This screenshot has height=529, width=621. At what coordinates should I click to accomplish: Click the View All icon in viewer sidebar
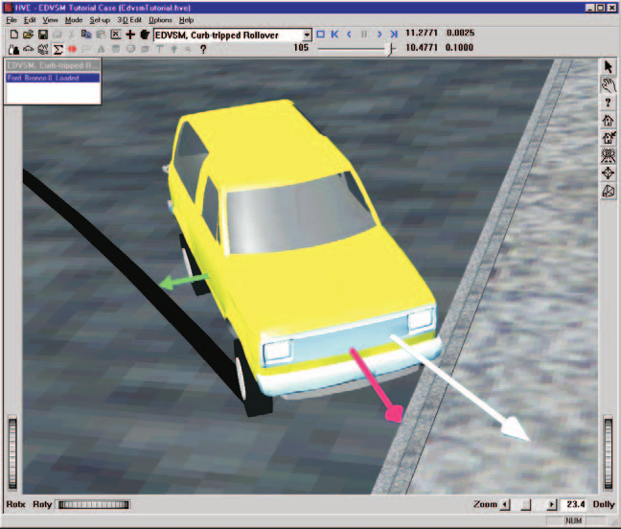click(609, 155)
